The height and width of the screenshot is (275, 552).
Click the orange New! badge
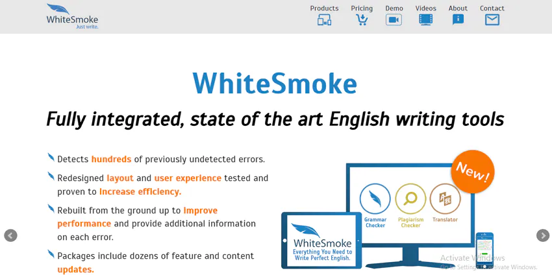pyautogui.click(x=473, y=172)
